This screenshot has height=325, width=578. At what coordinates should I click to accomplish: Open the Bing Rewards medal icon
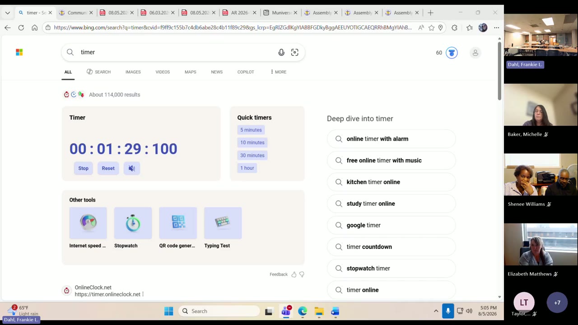tap(452, 53)
